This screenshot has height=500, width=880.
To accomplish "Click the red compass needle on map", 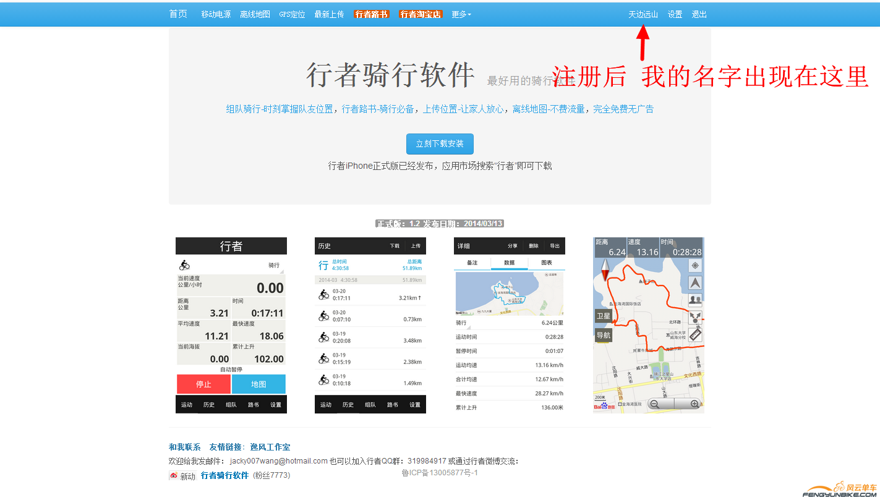I will click(605, 271).
